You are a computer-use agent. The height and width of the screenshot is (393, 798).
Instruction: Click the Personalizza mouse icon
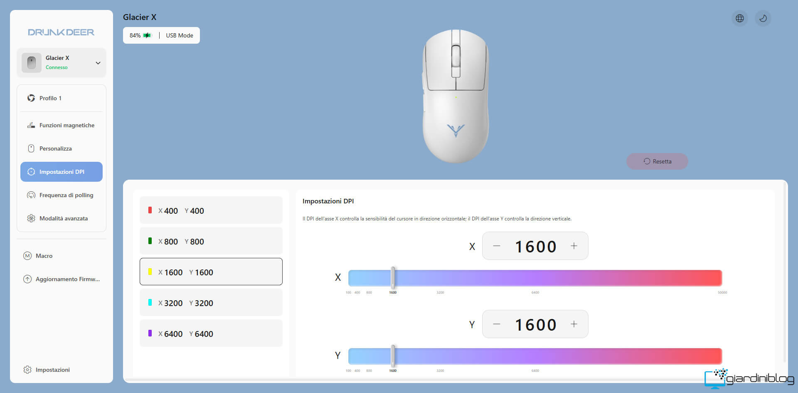31,148
